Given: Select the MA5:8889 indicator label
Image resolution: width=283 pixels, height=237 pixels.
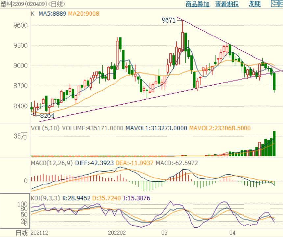Looking at the screenshot, I should (53, 14).
